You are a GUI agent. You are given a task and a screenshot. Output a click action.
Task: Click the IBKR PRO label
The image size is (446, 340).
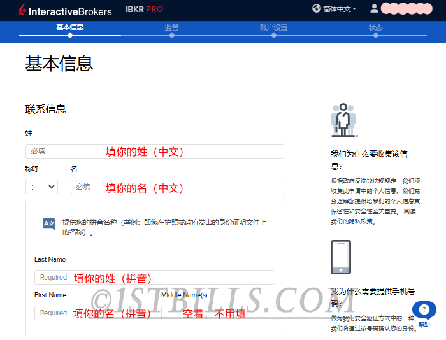pos(144,10)
